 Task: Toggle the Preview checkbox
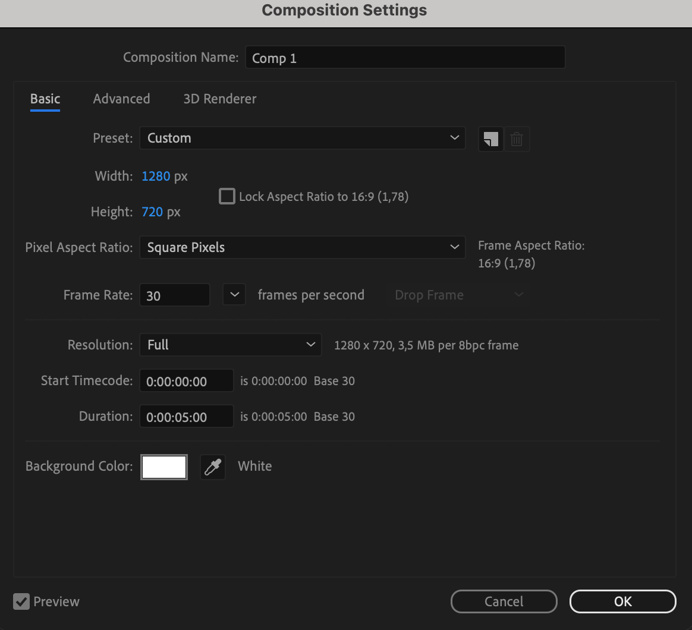(21, 601)
